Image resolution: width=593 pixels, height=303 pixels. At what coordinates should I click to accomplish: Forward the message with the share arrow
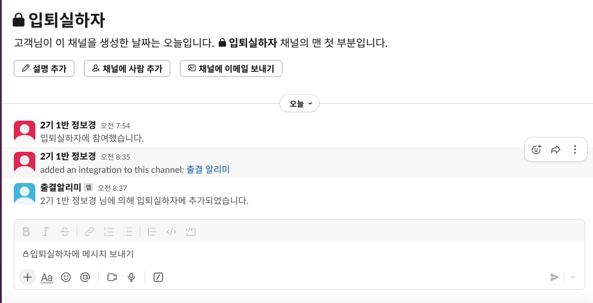pyautogui.click(x=556, y=150)
